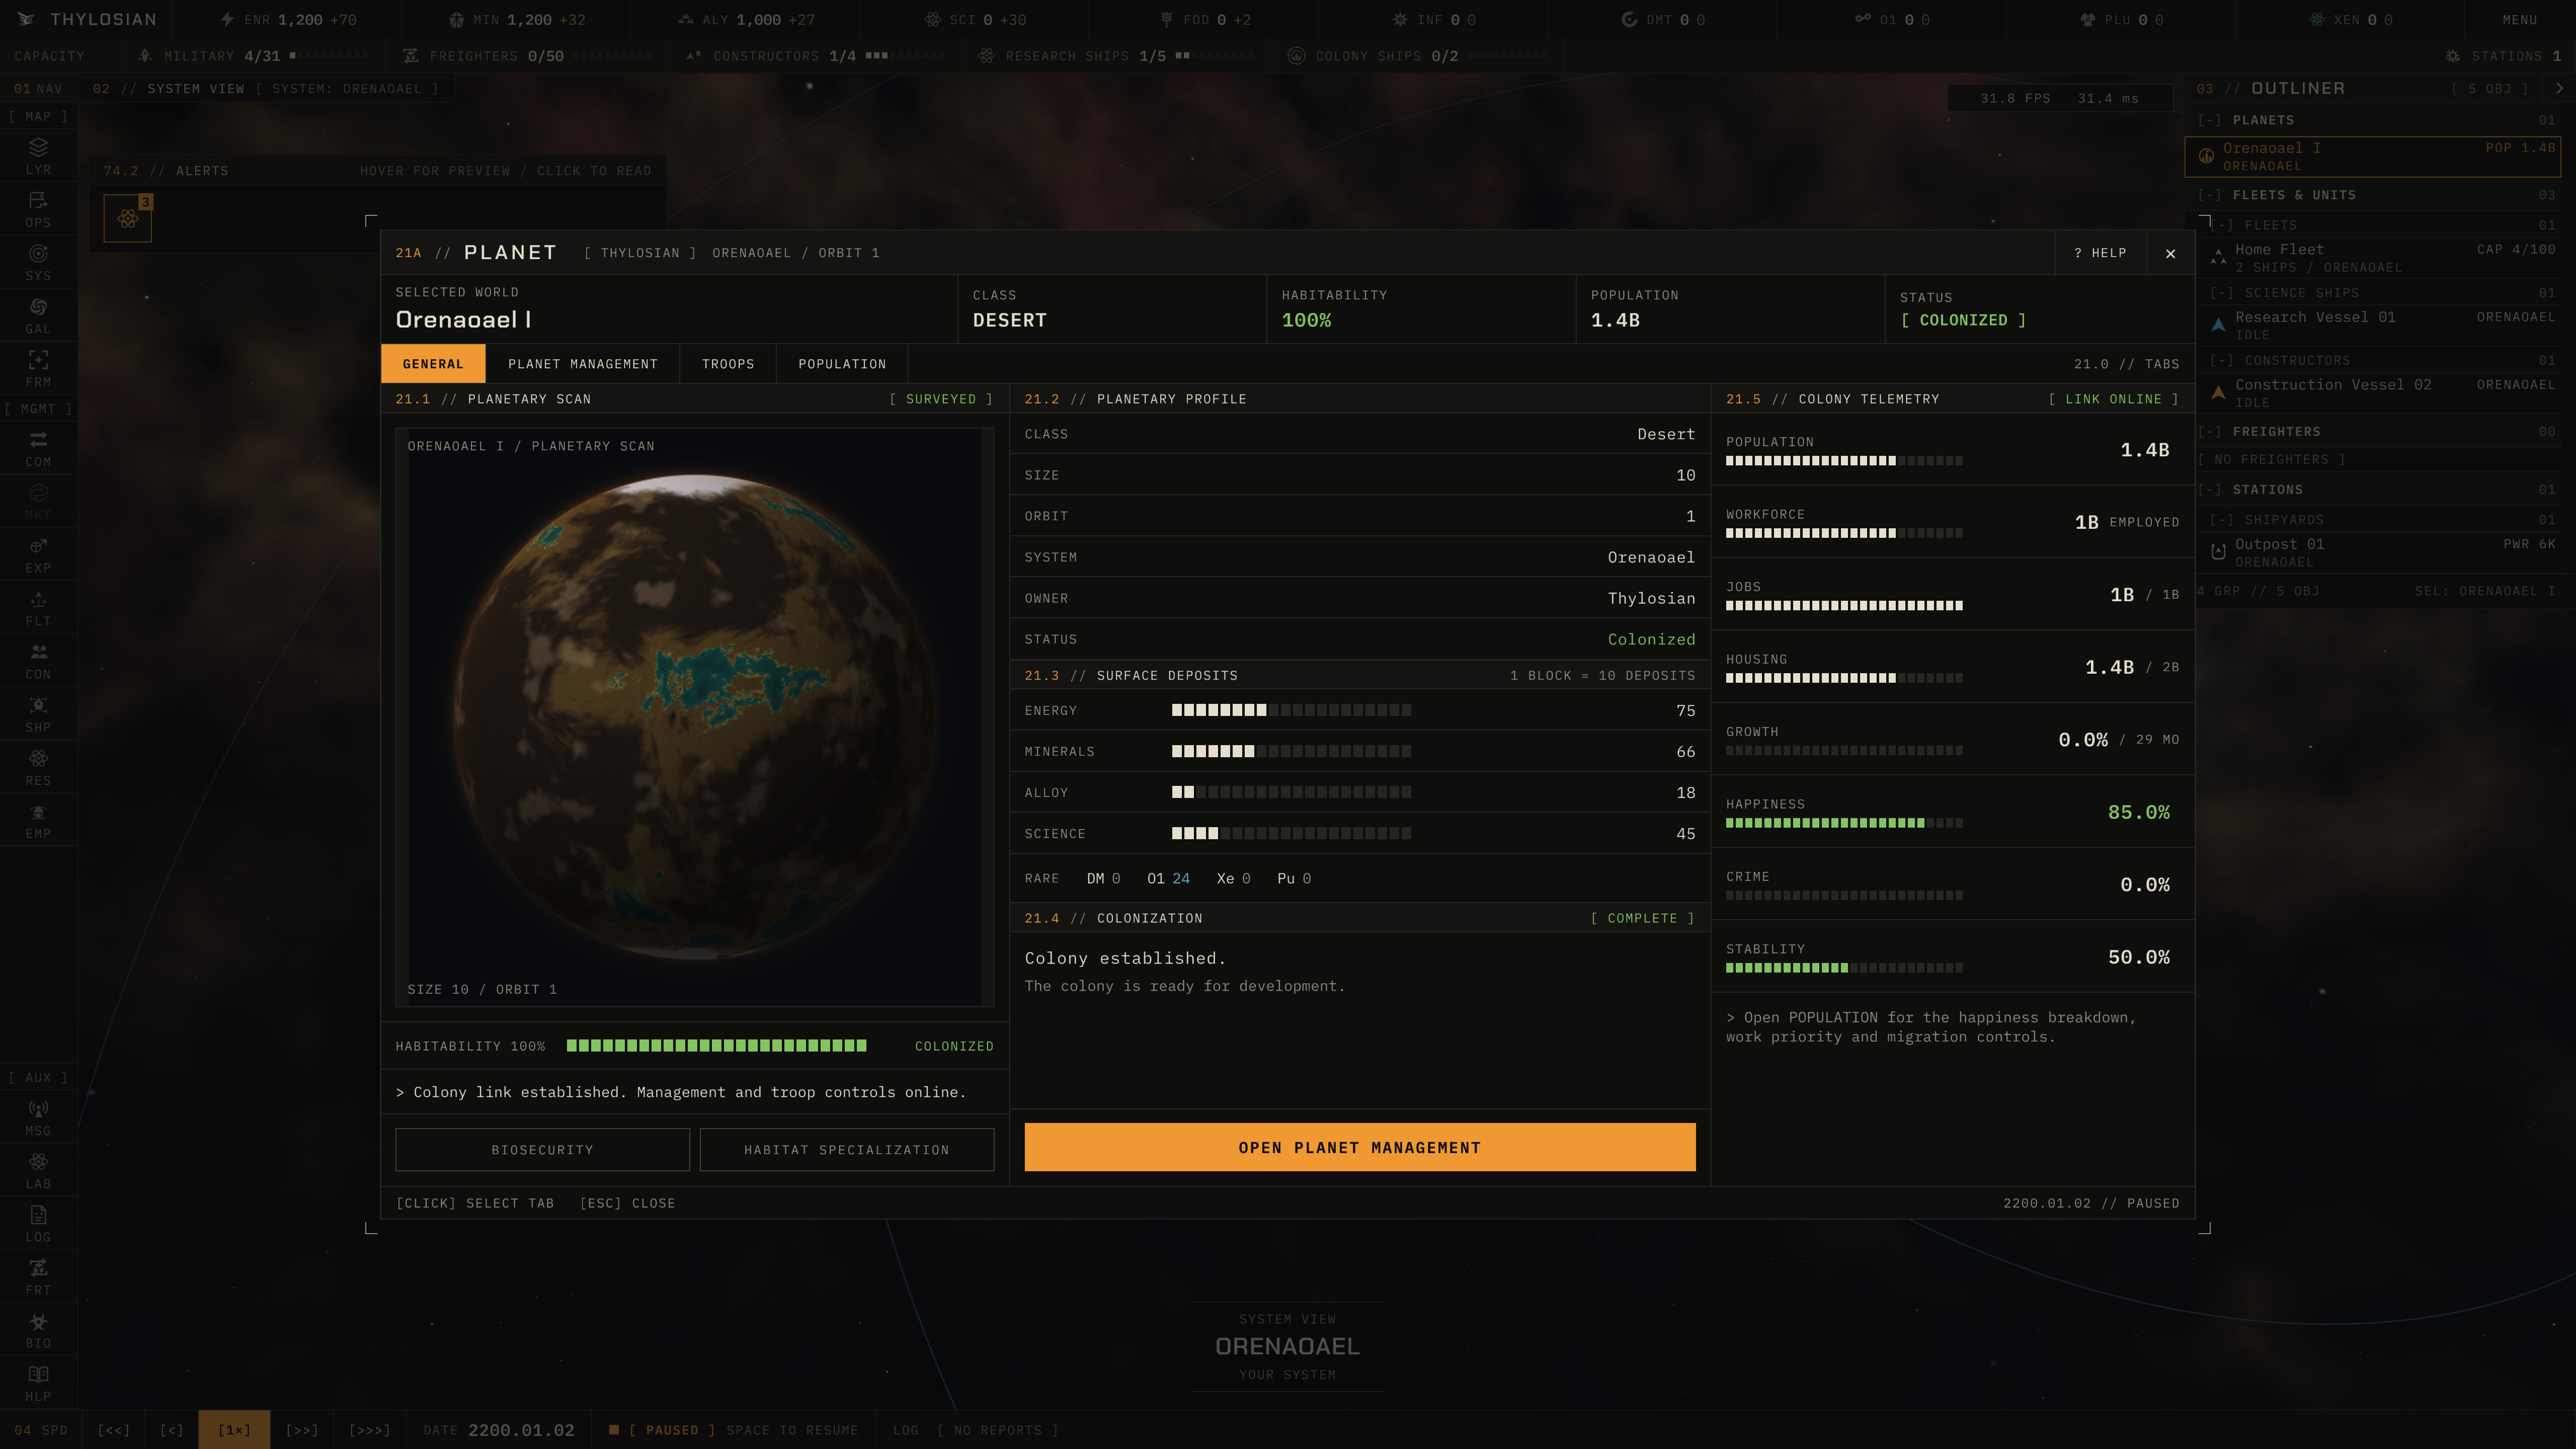Increase game speed with [>>]
This screenshot has height=1449, width=2576.
click(302, 1430)
